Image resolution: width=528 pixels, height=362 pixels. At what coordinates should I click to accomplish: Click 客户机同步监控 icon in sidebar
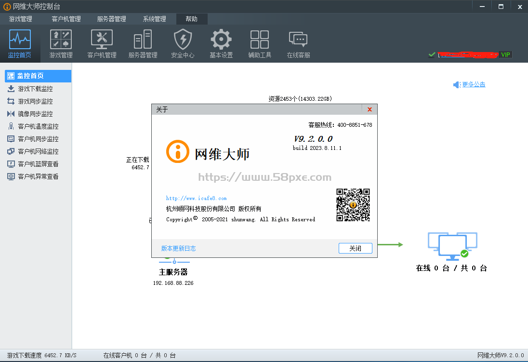pyautogui.click(x=11, y=139)
